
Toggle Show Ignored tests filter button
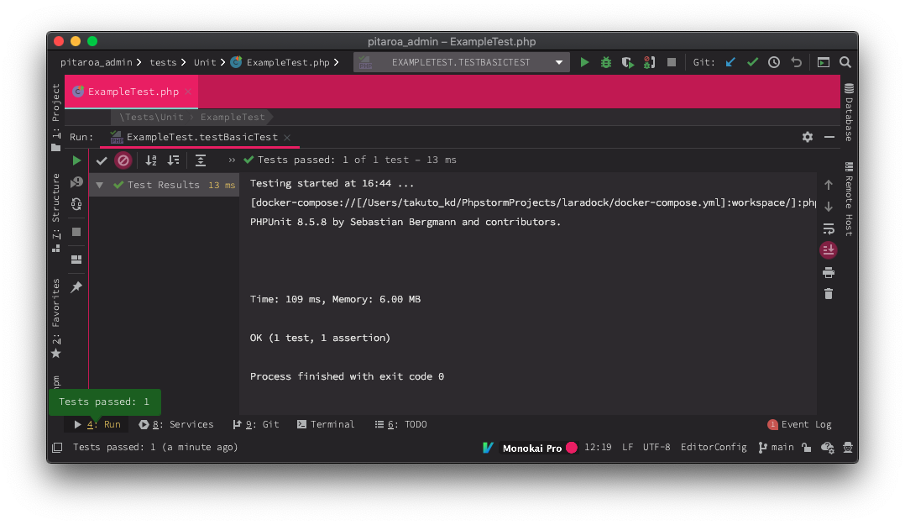click(123, 160)
